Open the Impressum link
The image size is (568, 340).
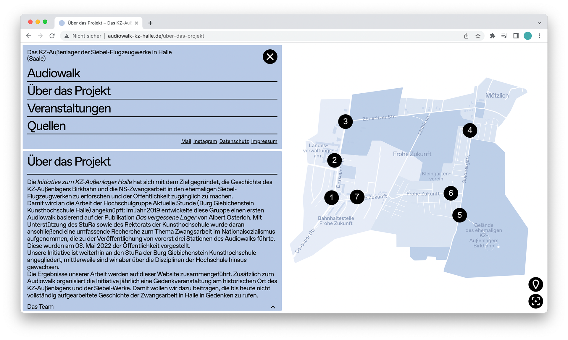tap(264, 141)
